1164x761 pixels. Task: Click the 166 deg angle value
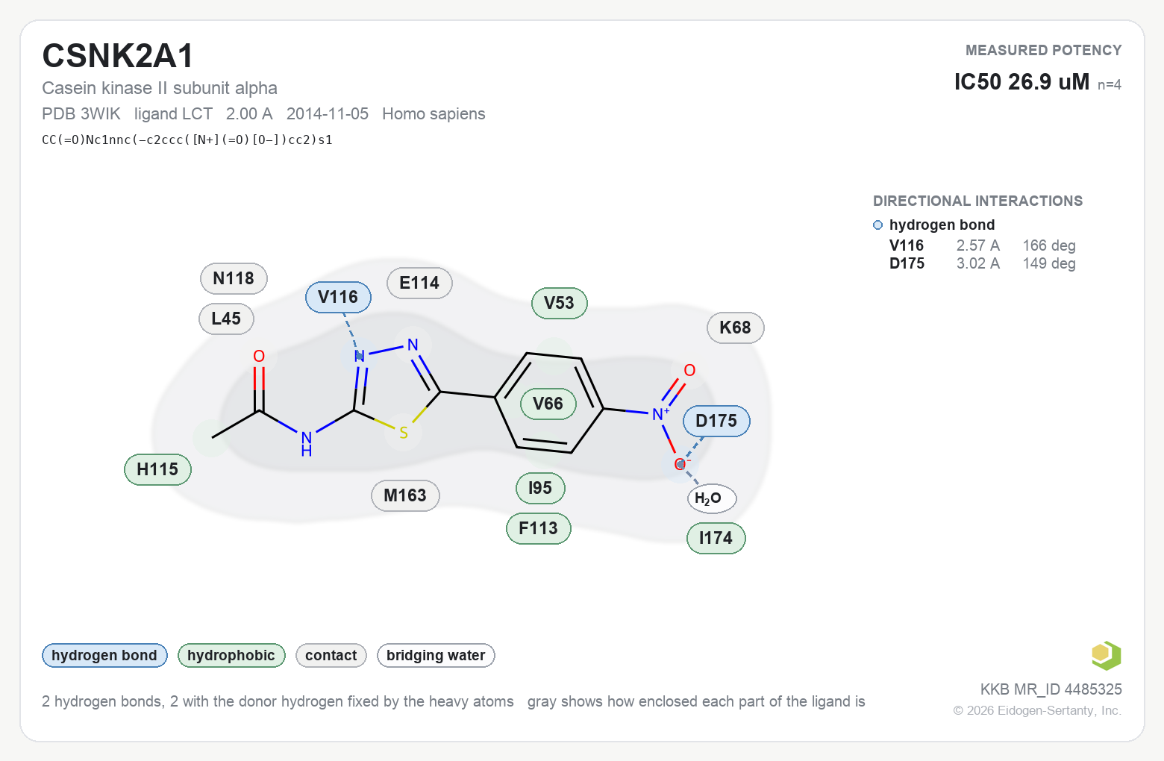coord(1049,245)
